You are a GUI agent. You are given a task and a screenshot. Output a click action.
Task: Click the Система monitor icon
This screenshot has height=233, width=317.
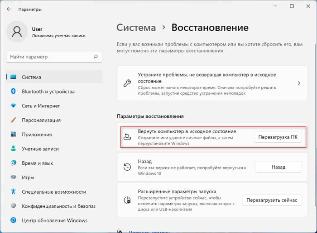(x=13, y=77)
